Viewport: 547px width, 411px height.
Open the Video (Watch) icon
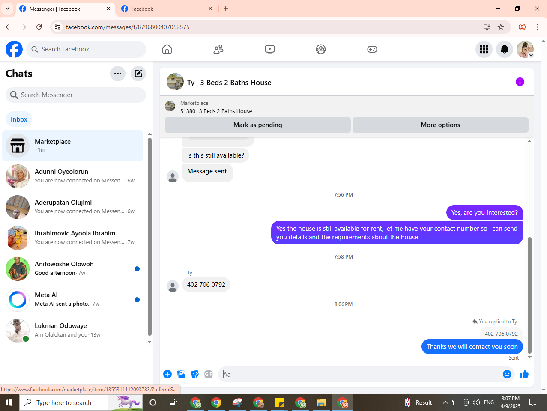[x=270, y=49]
